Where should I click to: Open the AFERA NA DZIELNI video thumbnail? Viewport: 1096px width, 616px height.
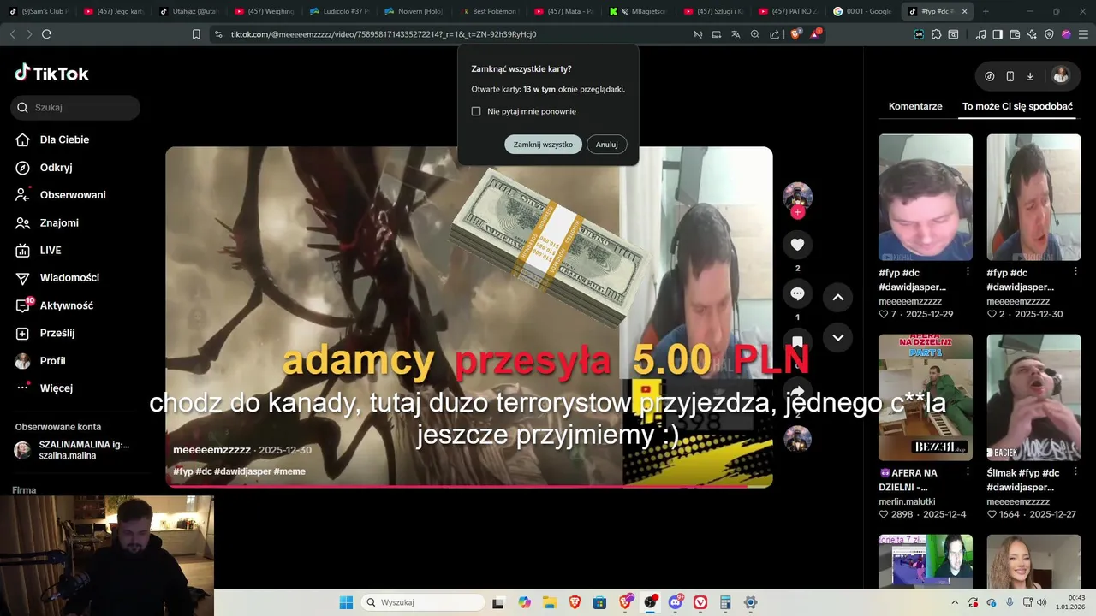click(x=926, y=397)
